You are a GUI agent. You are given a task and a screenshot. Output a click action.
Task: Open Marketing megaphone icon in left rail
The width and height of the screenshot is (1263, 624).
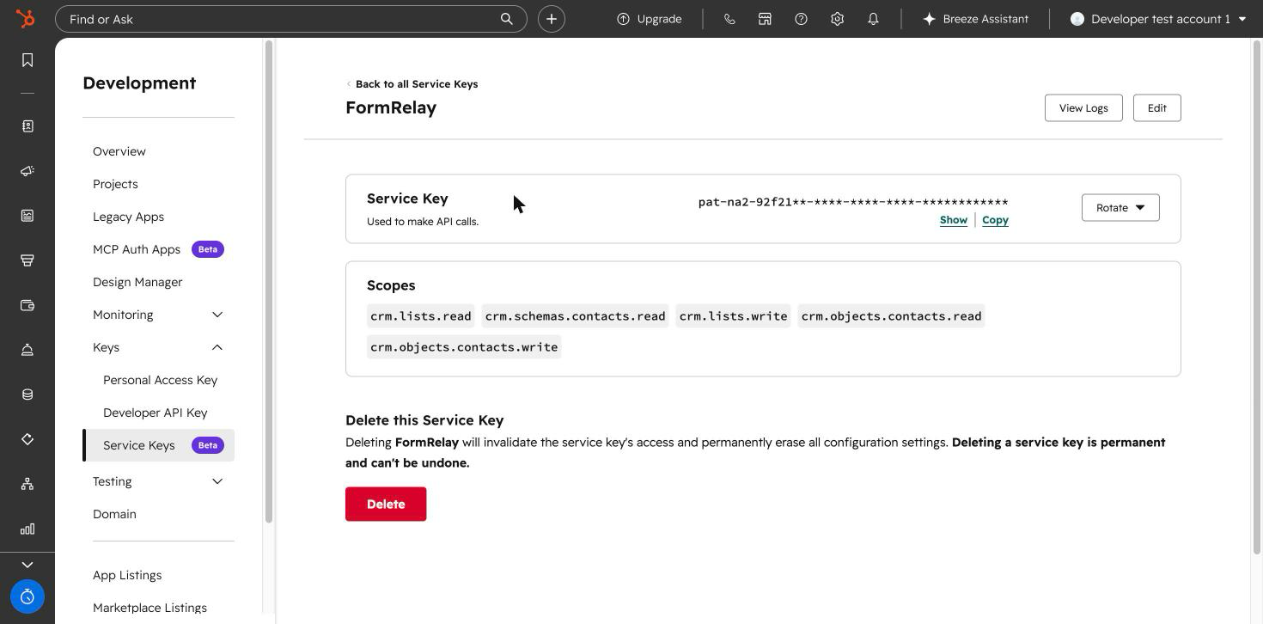point(27,171)
